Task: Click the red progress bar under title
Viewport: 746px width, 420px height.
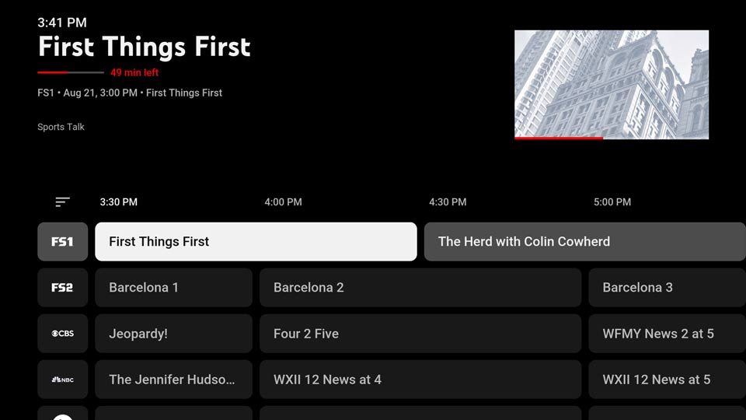Action: (x=70, y=72)
